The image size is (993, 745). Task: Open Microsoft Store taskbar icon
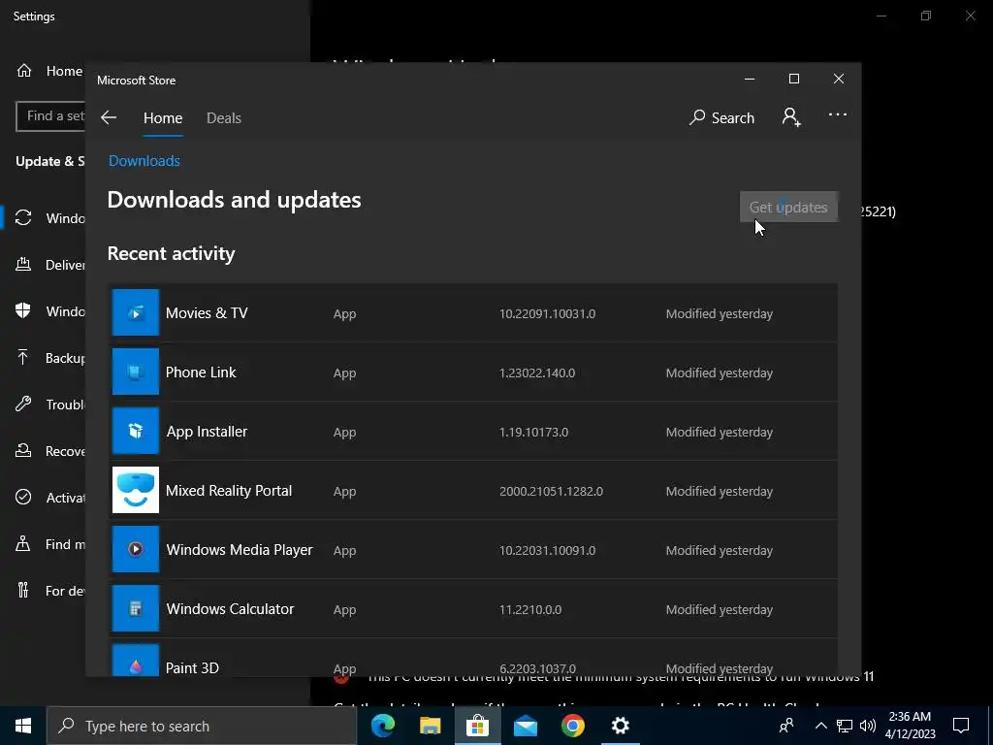[x=477, y=726]
